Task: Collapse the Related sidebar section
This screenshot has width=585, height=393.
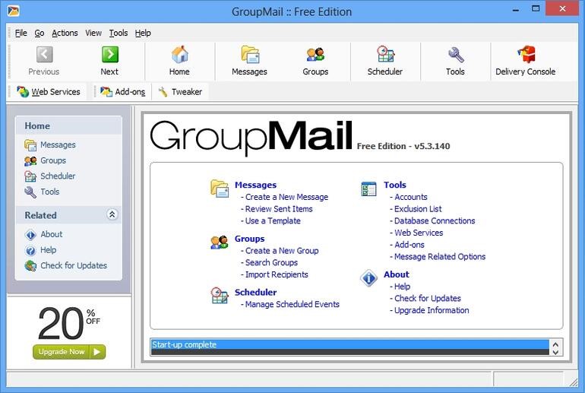Action: tap(112, 214)
